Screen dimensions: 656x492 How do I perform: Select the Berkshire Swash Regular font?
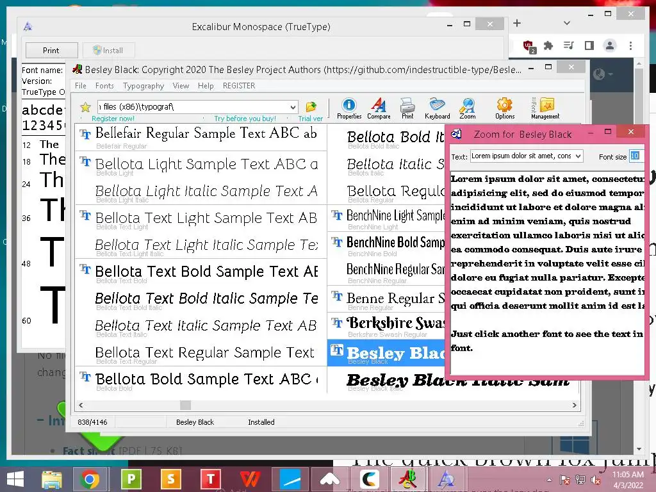(386, 327)
